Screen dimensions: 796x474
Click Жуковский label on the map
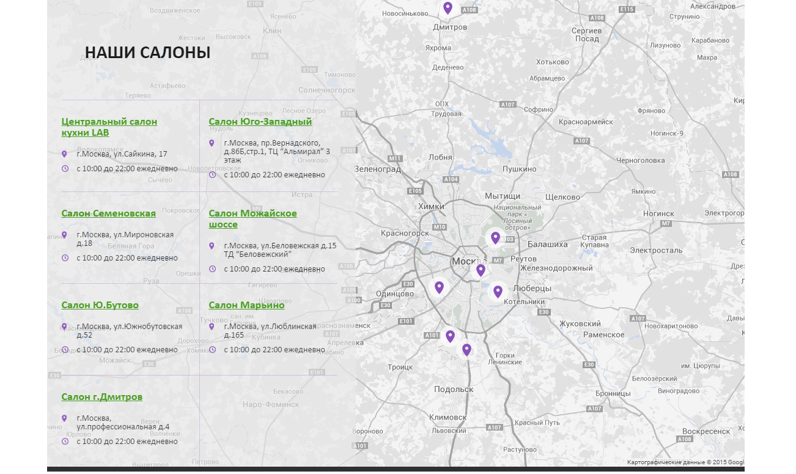click(x=580, y=324)
